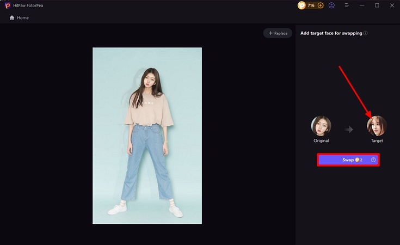The width and height of the screenshot is (400, 245).
Task: Click 'Add target face for swapping' heading
Action: coord(331,33)
